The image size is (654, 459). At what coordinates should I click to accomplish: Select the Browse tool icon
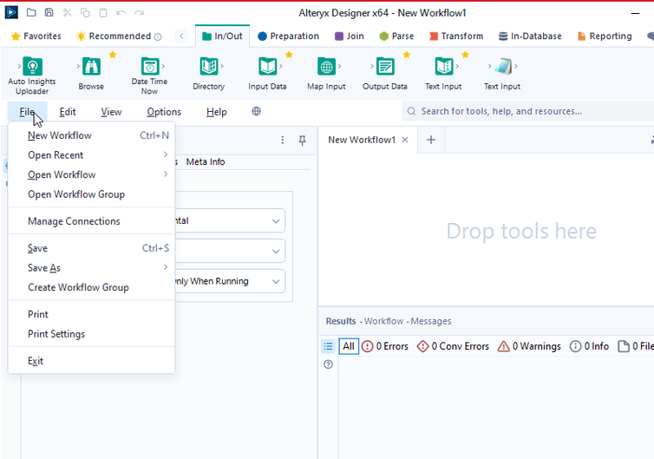91,66
